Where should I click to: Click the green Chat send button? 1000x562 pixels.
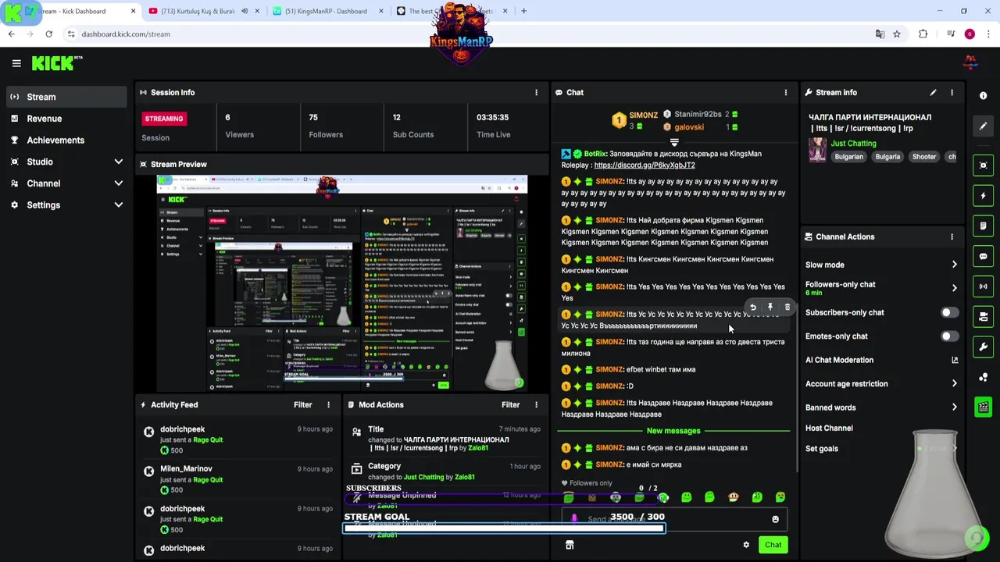click(773, 545)
